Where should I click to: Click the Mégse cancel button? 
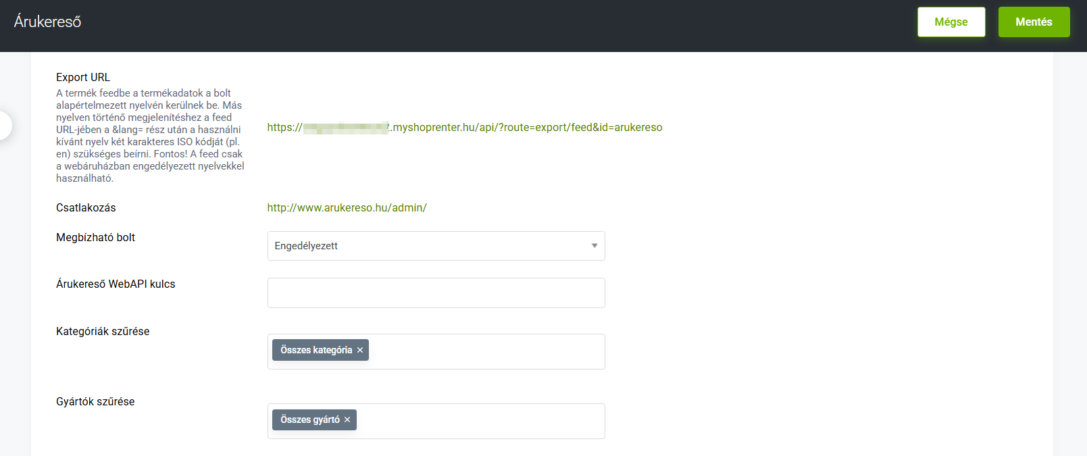coord(951,22)
